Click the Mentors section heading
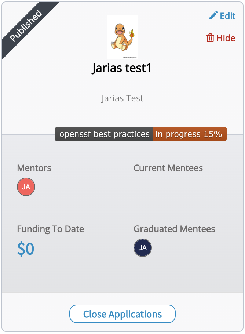245x334 pixels. pos(34,168)
